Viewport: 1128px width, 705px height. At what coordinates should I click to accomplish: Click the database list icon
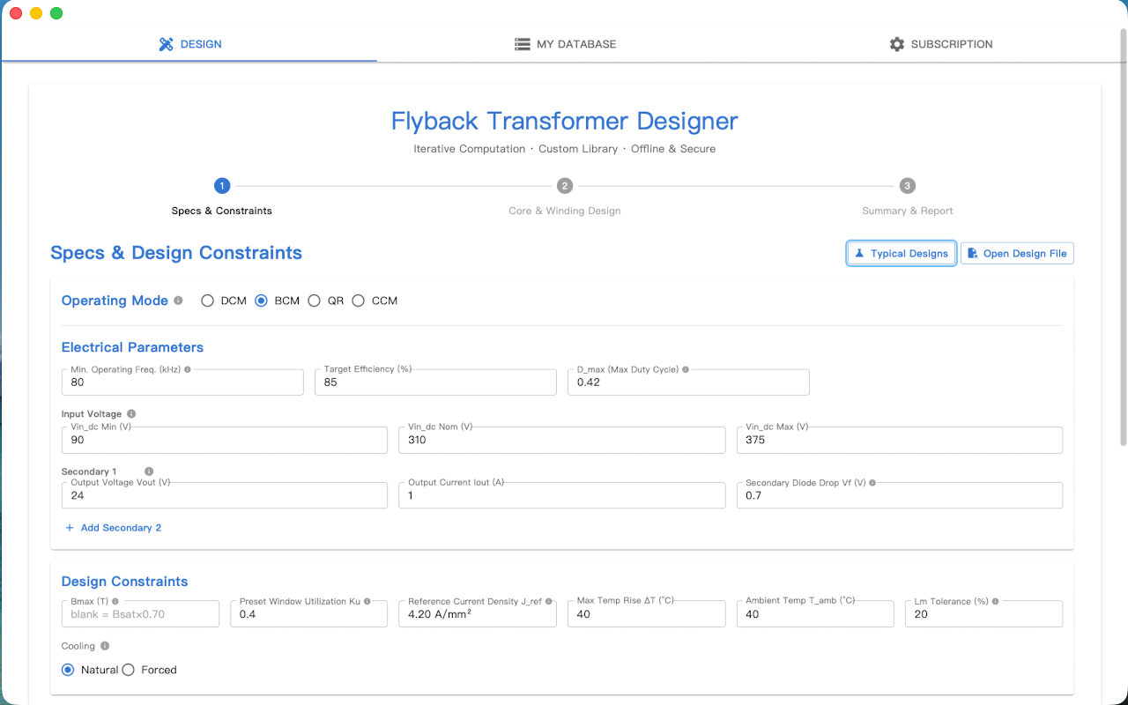(x=523, y=44)
